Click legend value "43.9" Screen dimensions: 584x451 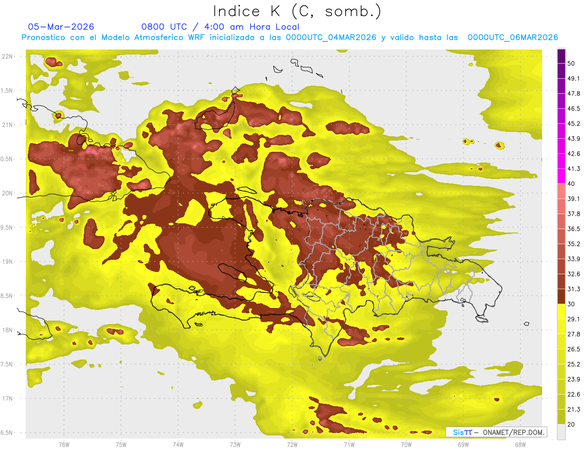[x=573, y=139]
